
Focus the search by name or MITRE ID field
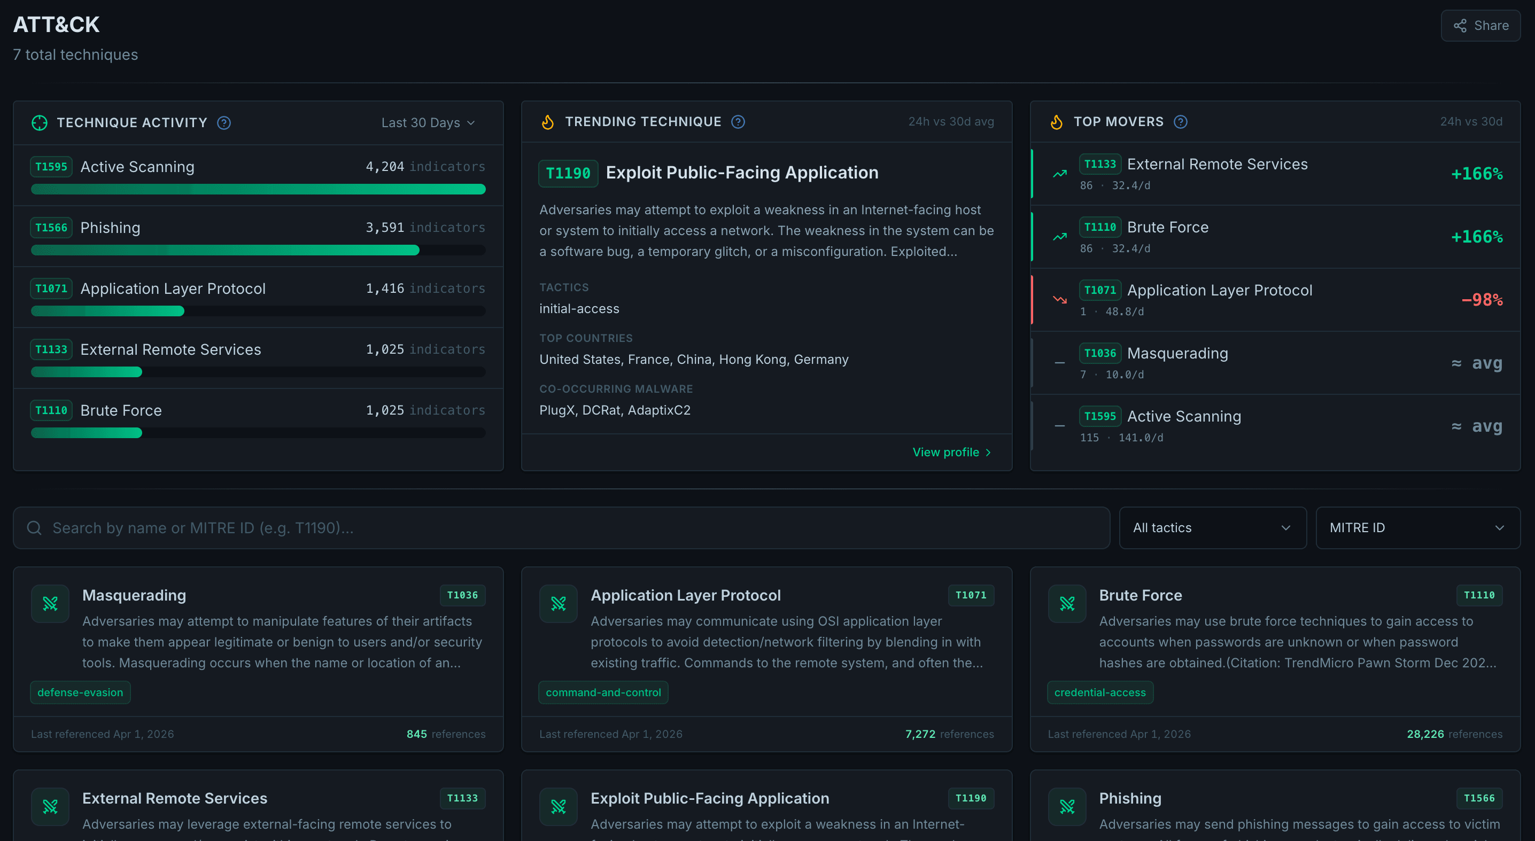[561, 528]
